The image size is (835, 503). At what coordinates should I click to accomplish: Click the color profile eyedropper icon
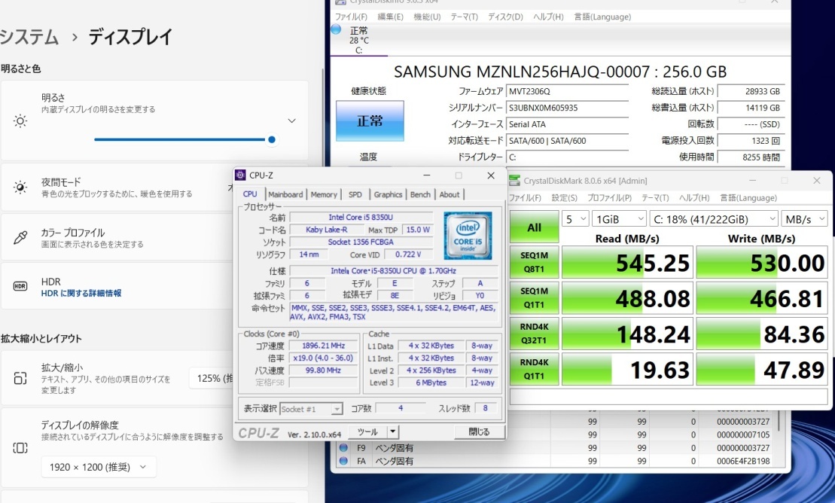tap(20, 238)
